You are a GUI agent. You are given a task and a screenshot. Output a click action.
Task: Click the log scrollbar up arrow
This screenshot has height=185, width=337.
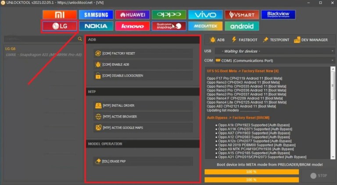coord(333,69)
